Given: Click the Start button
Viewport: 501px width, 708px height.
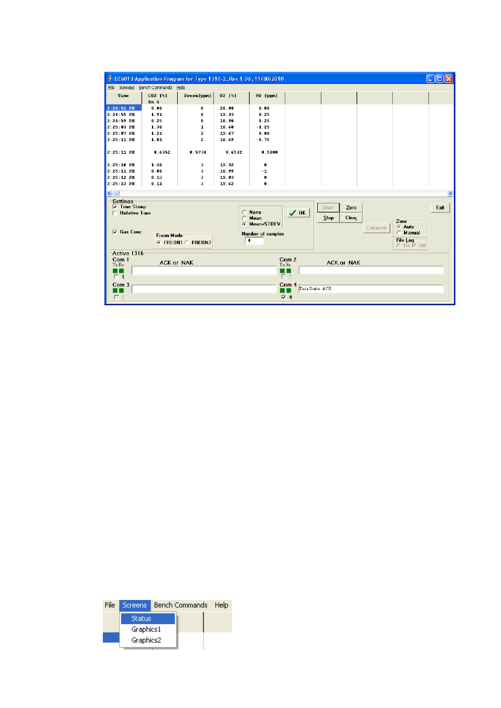Looking at the screenshot, I should pos(328,208).
